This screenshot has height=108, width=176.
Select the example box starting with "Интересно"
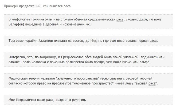click(88, 59)
